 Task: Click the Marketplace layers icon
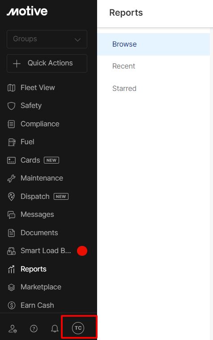point(11,287)
